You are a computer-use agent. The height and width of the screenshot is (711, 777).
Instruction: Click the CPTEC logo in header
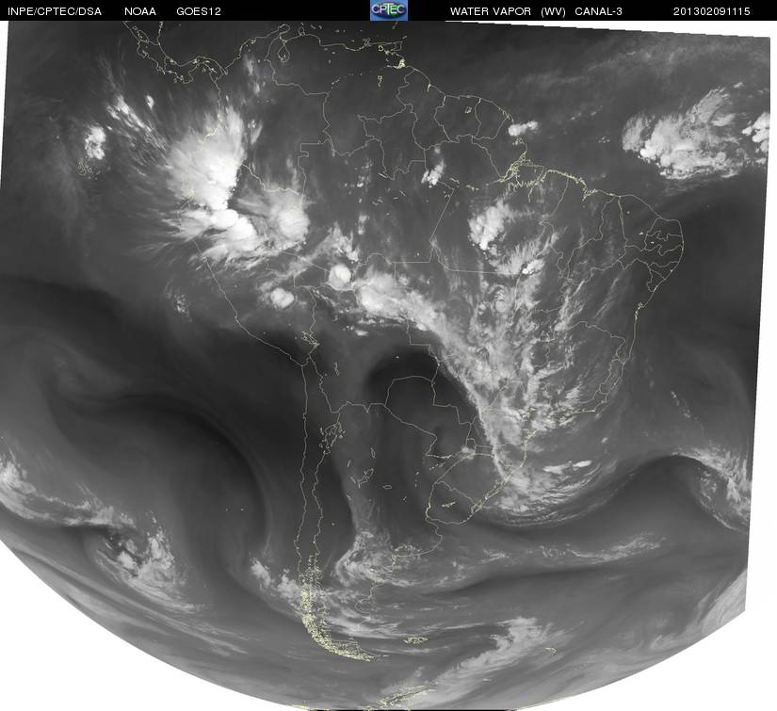coord(389,10)
